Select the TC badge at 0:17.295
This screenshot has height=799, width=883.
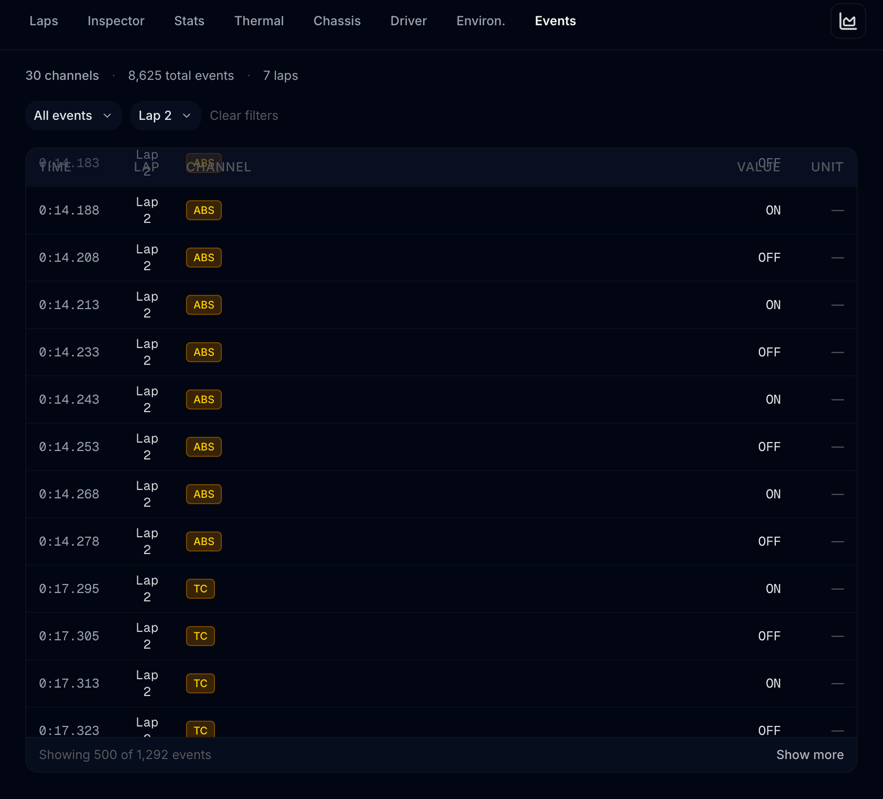point(200,589)
